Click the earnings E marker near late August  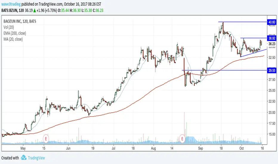182,139
